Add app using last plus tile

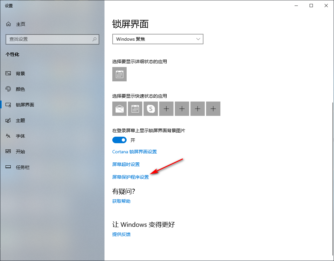click(x=213, y=109)
